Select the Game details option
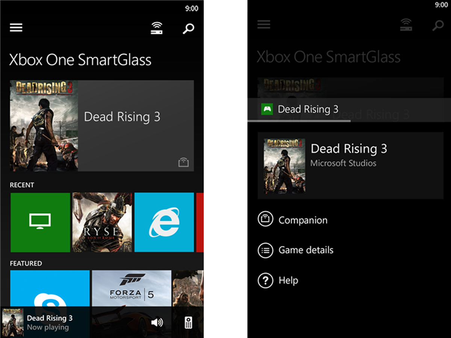451x338 pixels. pos(296,250)
